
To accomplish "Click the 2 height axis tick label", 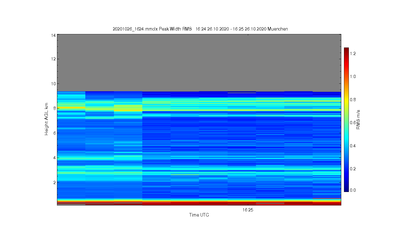I will (55, 183).
